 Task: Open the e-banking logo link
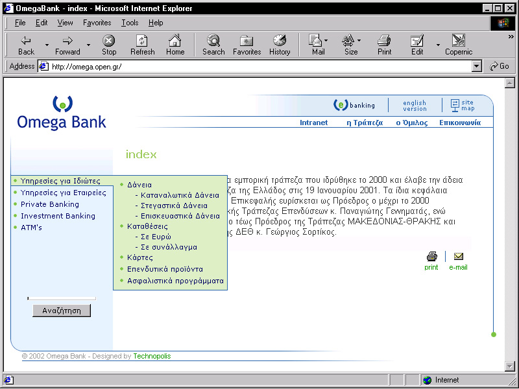354,105
